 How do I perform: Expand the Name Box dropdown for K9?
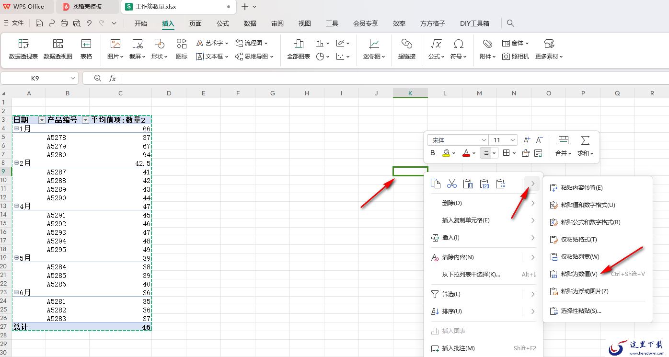73,78
